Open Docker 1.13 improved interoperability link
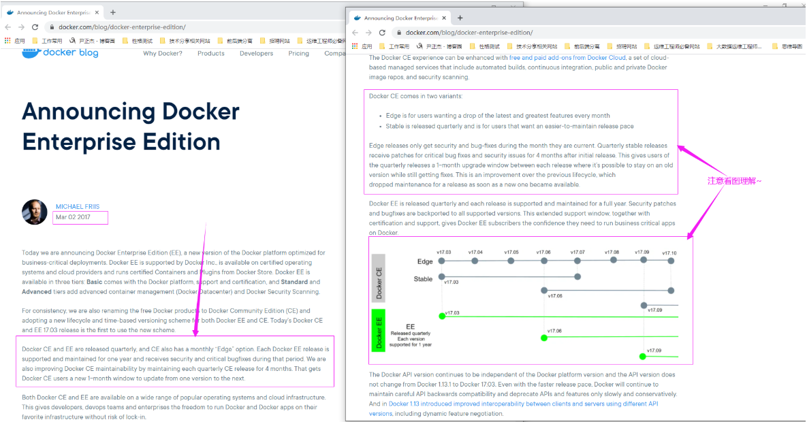This screenshot has height=422, width=807. coord(513,408)
